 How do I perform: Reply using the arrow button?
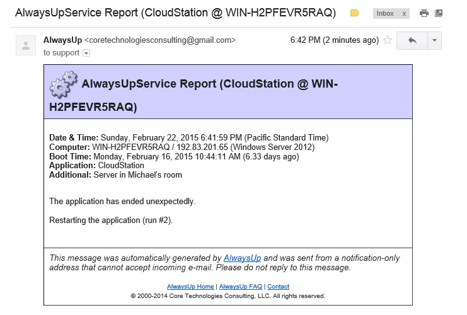point(412,40)
